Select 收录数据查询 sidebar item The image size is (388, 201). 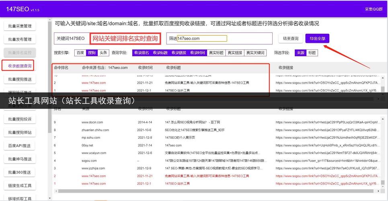20,66
